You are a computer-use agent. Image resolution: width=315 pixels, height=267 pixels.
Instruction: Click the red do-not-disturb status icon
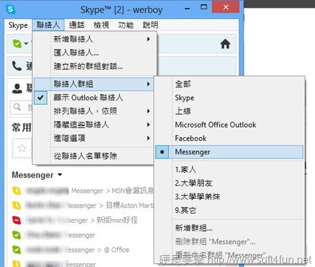(16, 220)
